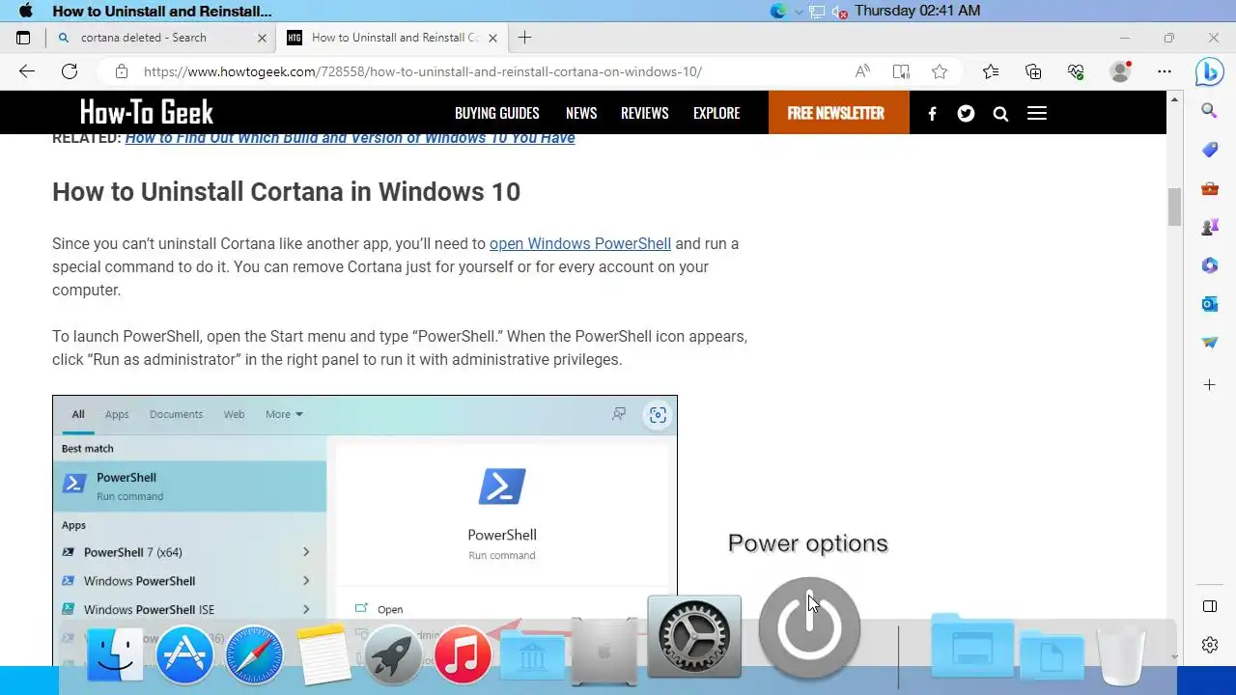This screenshot has height=695, width=1236.
Task: Open the Notes app in the dock
Action: [323, 656]
